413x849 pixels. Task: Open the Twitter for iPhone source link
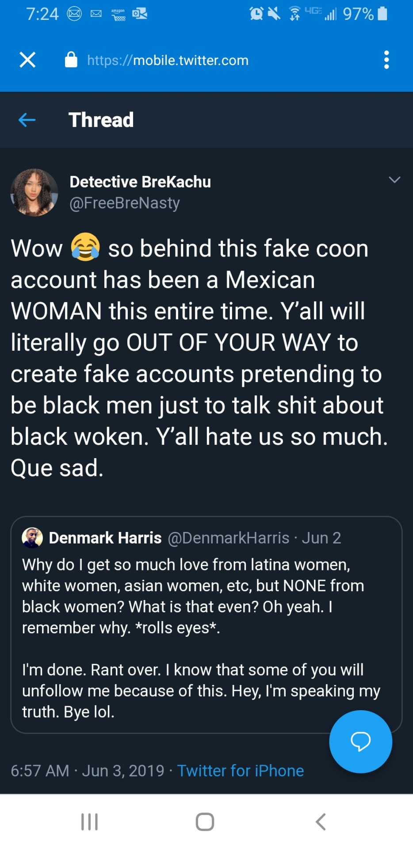[241, 771]
